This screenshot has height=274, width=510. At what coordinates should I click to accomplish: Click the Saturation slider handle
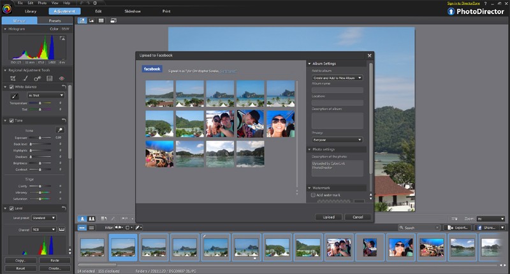click(x=40, y=199)
